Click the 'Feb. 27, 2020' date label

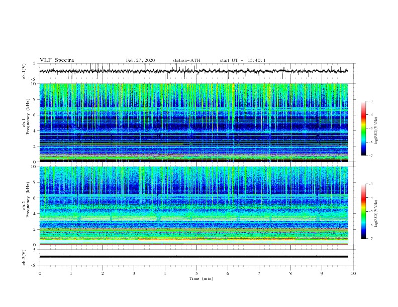tap(140, 60)
